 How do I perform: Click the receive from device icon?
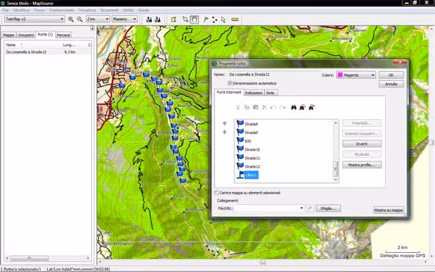[x=158, y=19]
